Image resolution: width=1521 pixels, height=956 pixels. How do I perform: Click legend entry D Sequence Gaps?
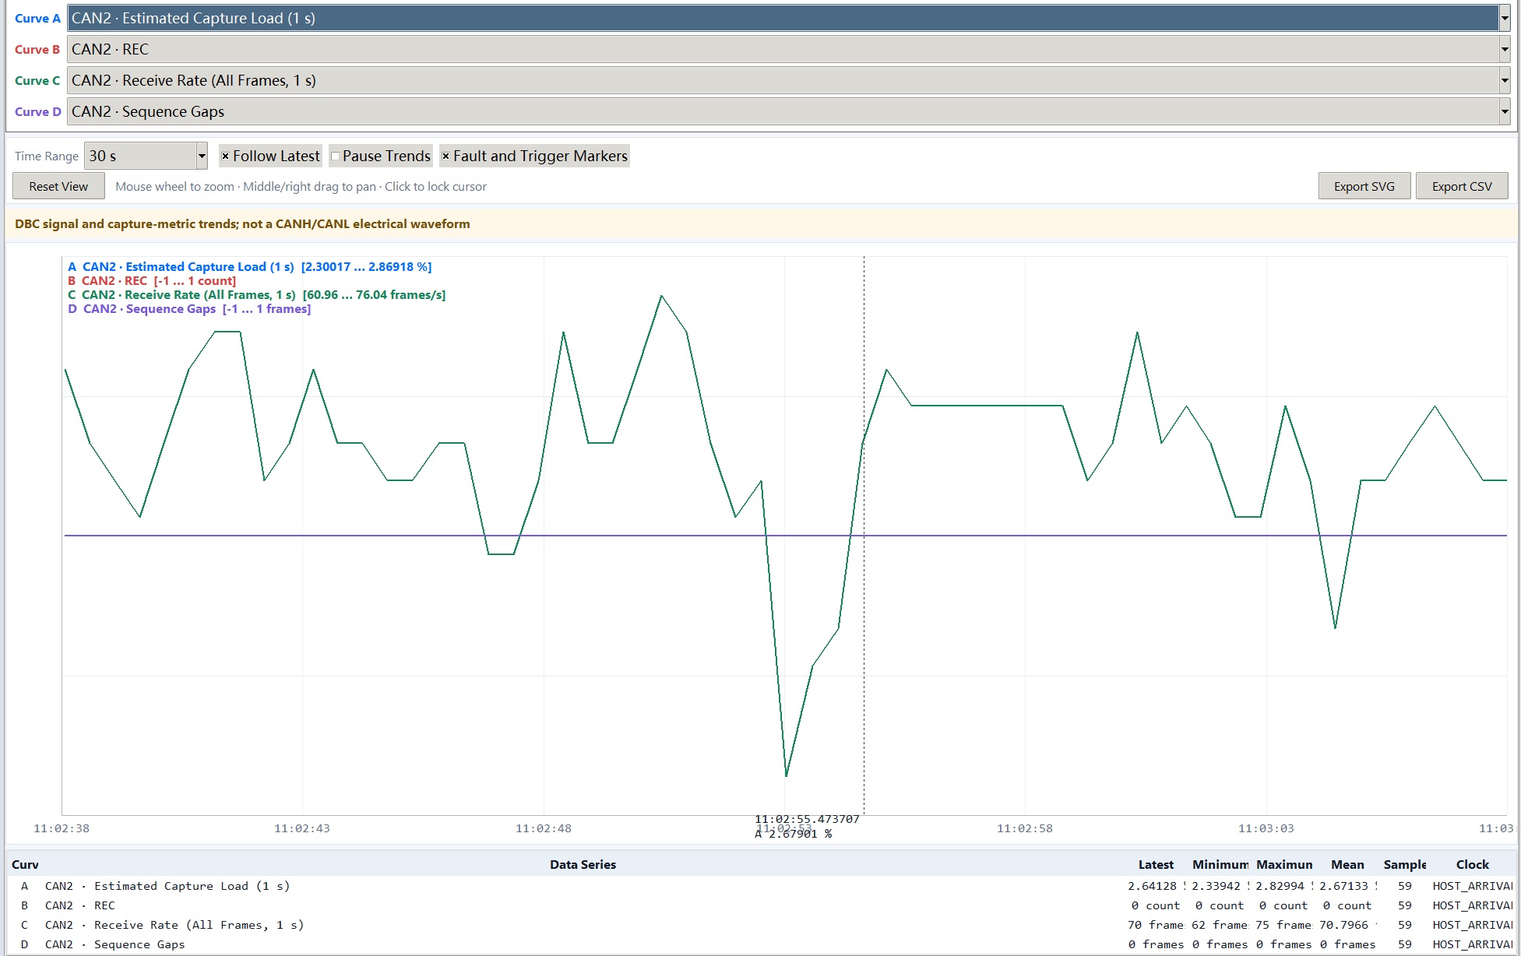pos(188,308)
